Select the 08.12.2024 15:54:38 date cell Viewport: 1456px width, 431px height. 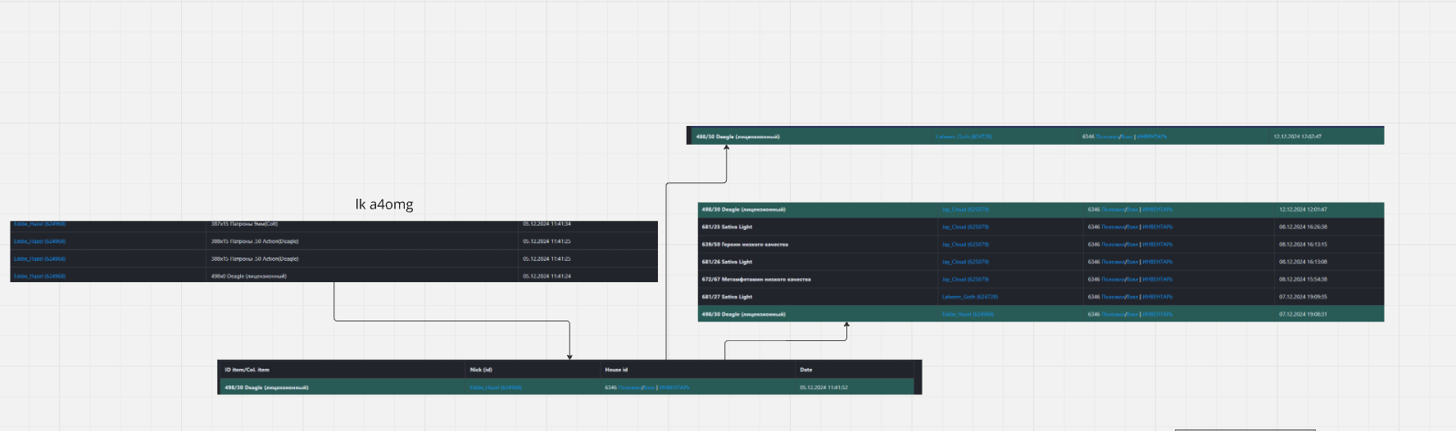pyautogui.click(x=1303, y=280)
